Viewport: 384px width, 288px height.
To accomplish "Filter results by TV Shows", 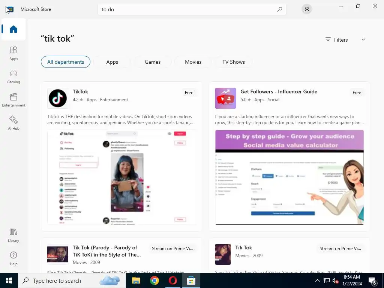I will pos(234,62).
